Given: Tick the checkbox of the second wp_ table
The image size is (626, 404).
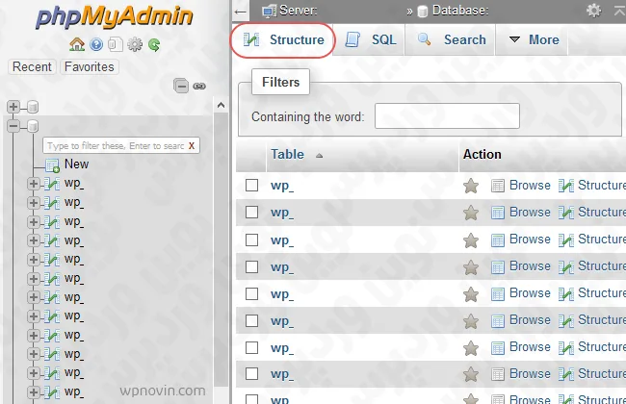Looking at the screenshot, I should 251,212.
